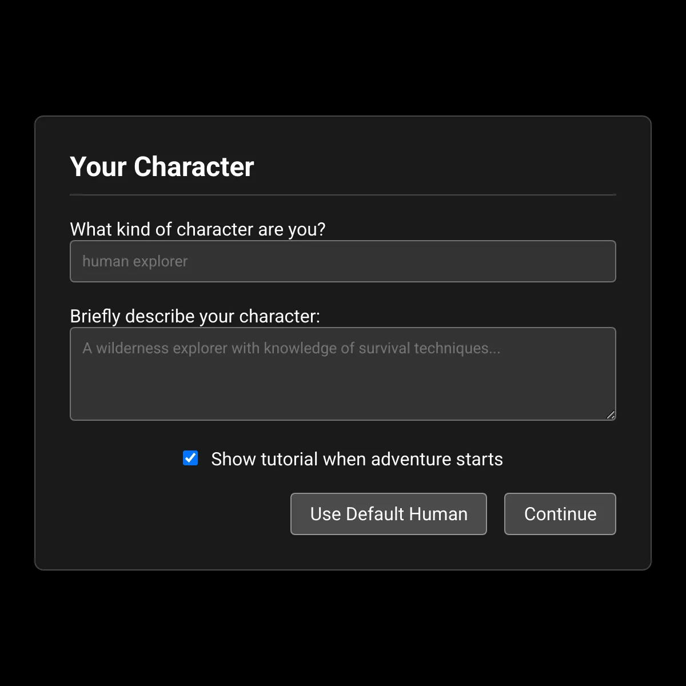Image resolution: width=686 pixels, height=686 pixels.
Task: Uncheck the Show tutorial checkbox
Action: click(x=190, y=458)
